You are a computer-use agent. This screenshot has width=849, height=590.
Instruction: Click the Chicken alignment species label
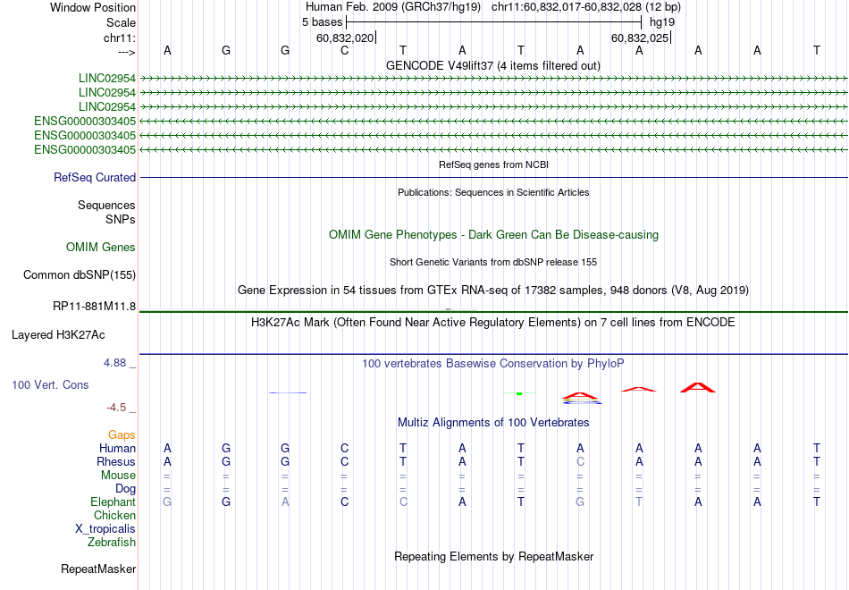pyautogui.click(x=114, y=515)
